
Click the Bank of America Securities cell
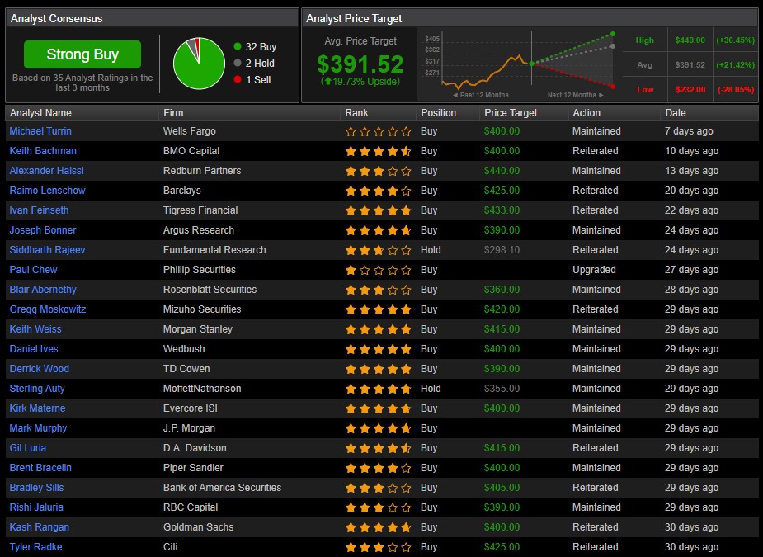click(x=222, y=488)
